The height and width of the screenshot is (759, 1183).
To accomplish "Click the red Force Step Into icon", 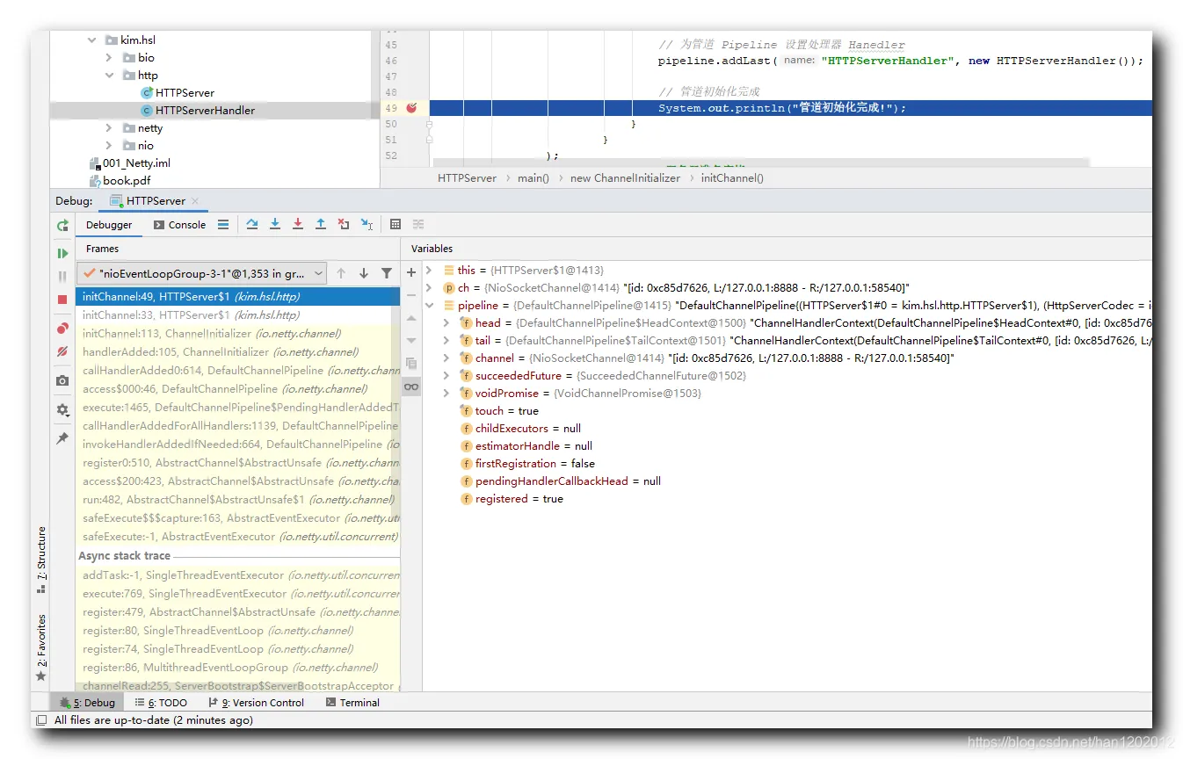I will (298, 225).
